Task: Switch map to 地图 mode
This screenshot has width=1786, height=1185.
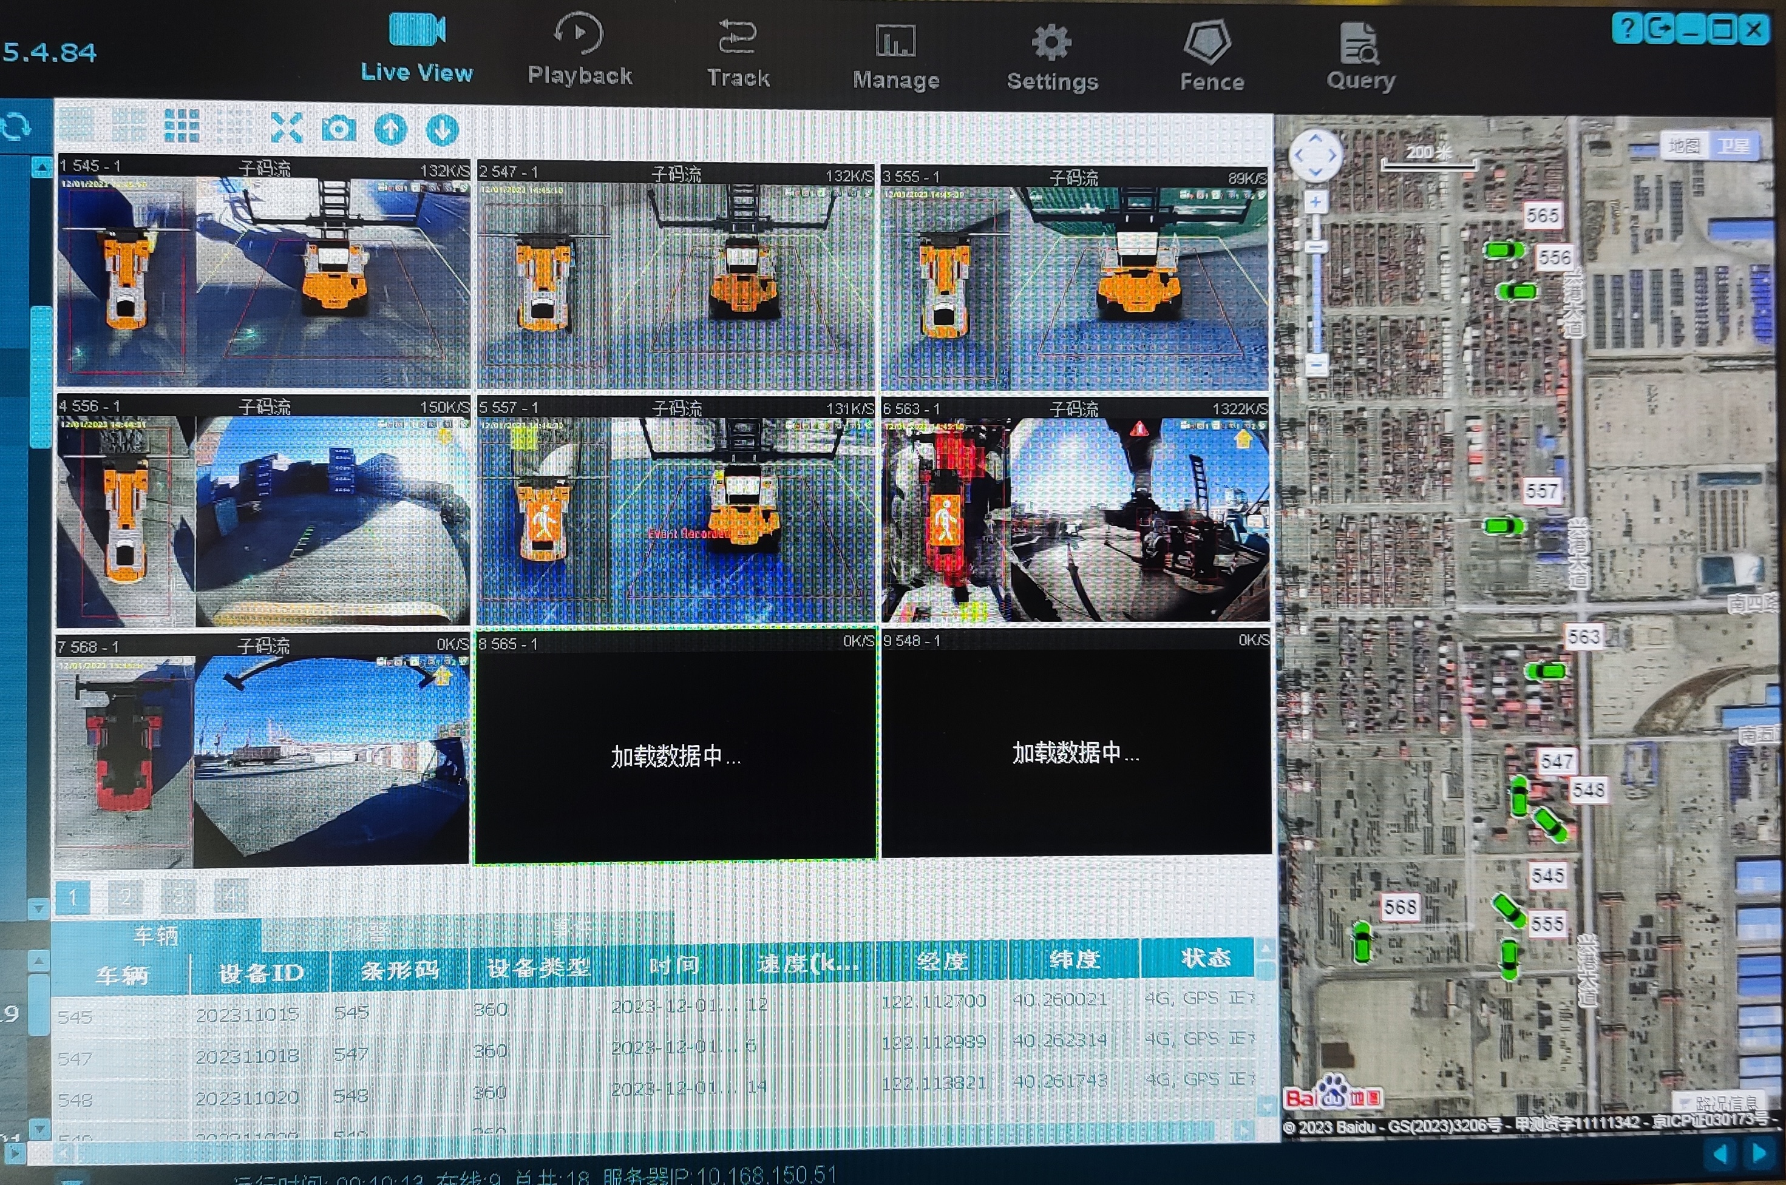Action: (1684, 146)
